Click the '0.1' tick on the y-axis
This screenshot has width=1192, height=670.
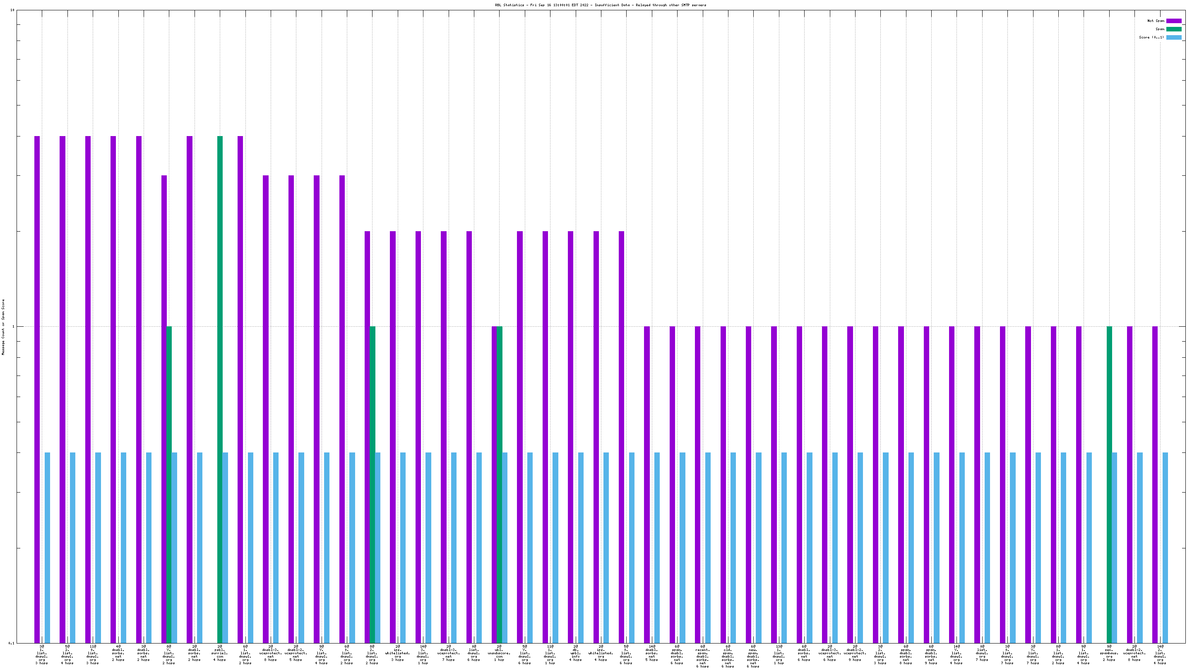[x=12, y=643]
